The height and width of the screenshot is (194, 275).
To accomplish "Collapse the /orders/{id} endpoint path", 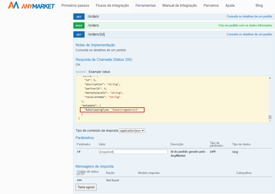I will pyautogui.click(x=98, y=35).
